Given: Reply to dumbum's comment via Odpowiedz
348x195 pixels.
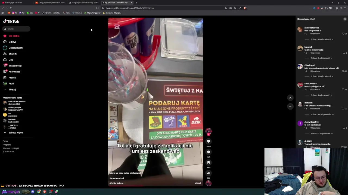Looking at the screenshot, I should click(x=315, y=109).
